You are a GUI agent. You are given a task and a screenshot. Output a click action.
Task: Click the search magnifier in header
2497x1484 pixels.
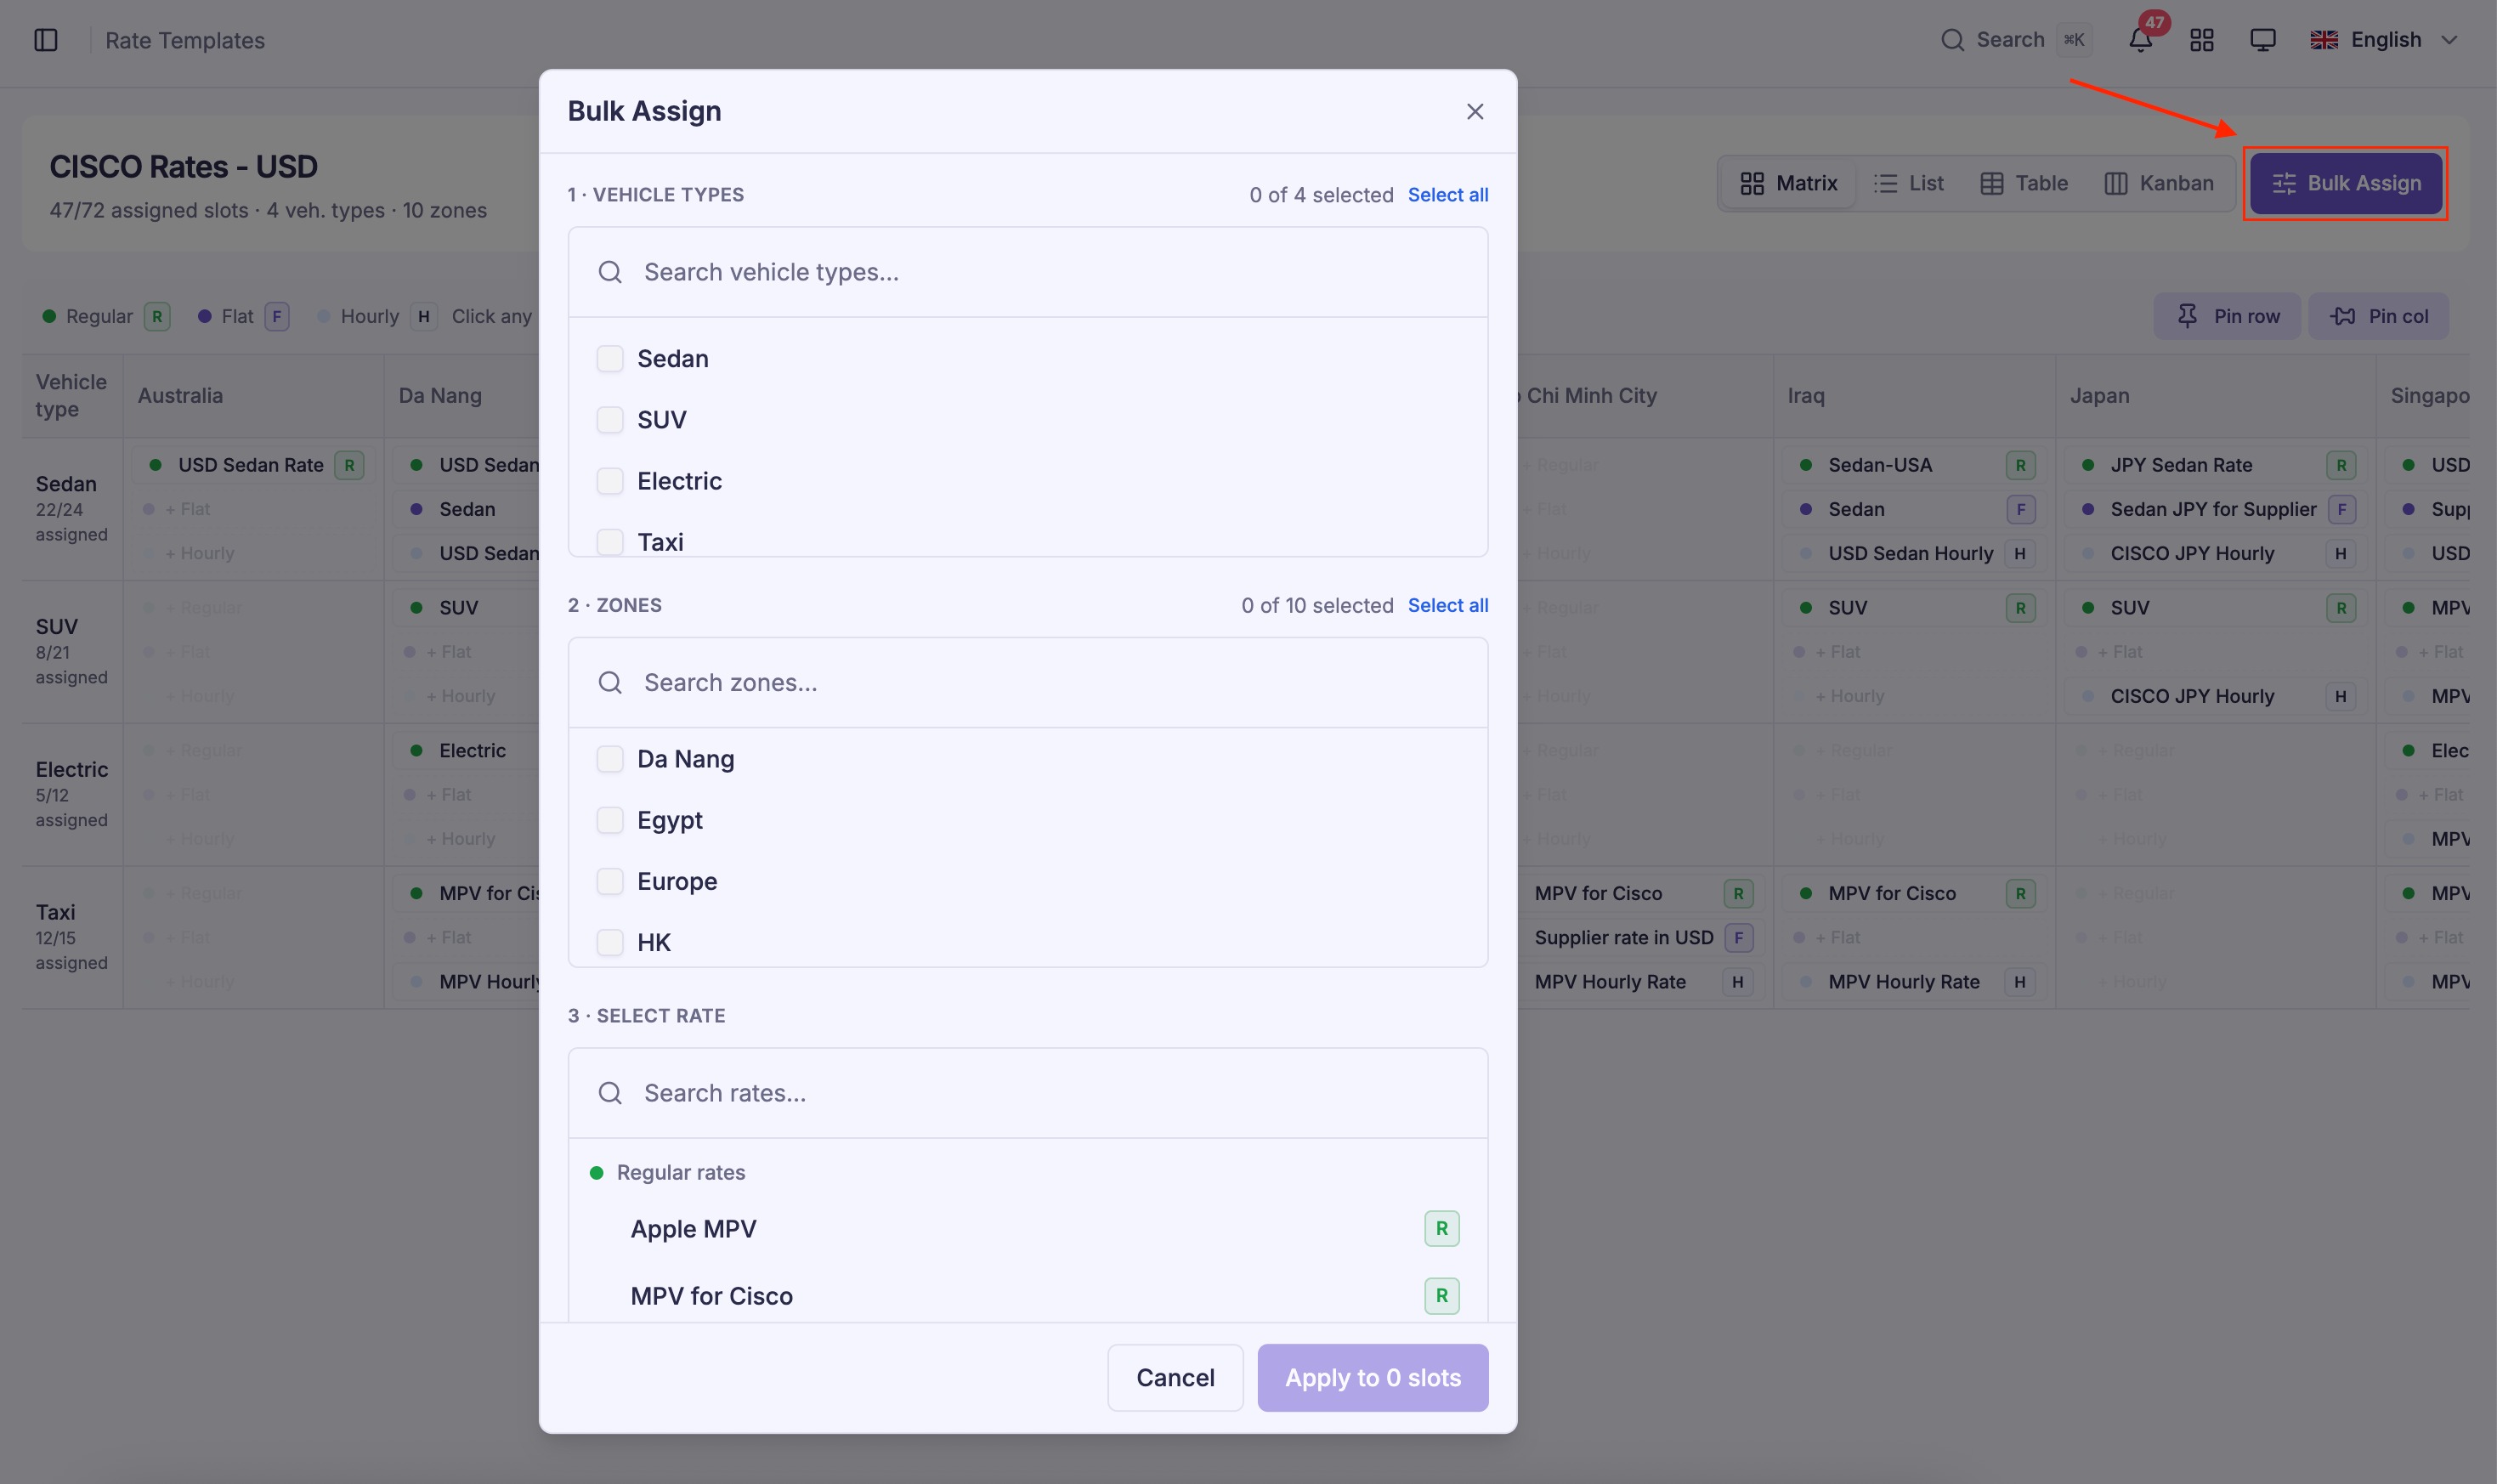(x=1952, y=40)
